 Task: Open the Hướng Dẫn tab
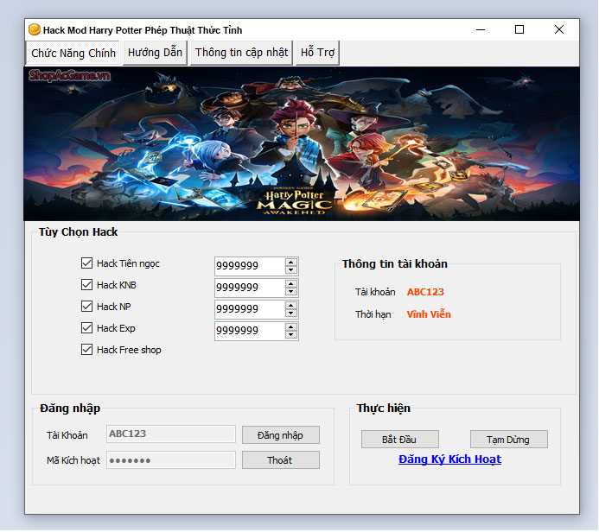pos(155,53)
